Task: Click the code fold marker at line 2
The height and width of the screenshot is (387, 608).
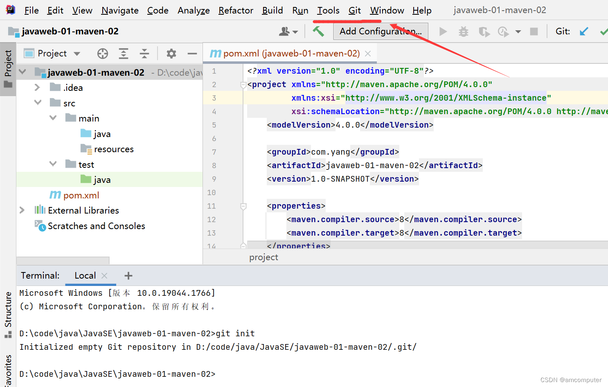Action: click(x=243, y=85)
